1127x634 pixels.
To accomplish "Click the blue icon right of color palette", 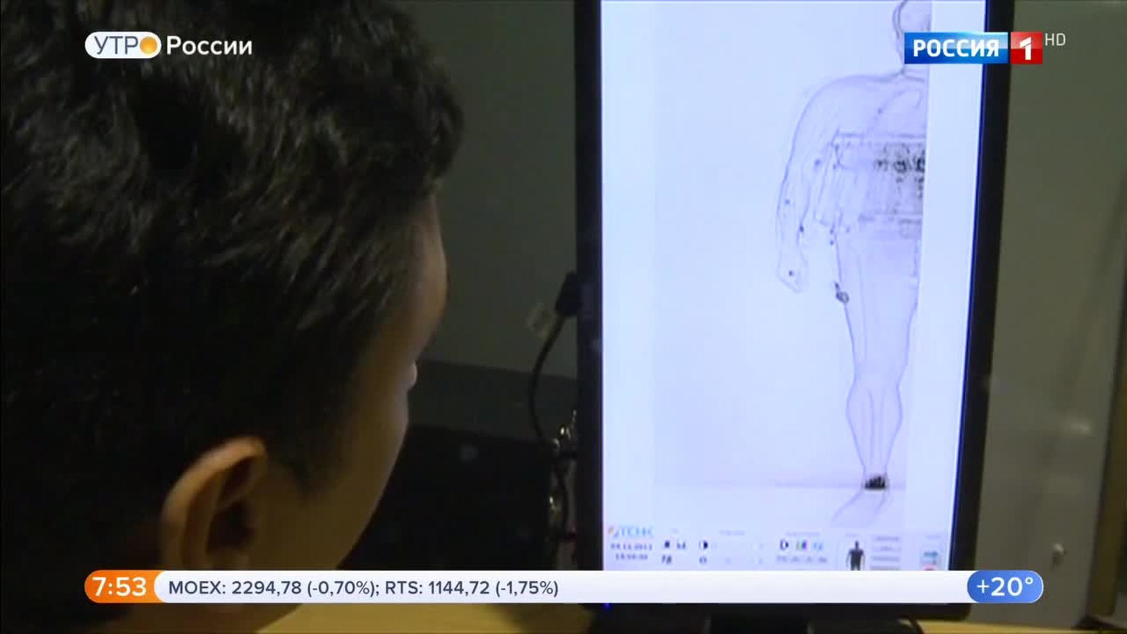I will coord(818,546).
